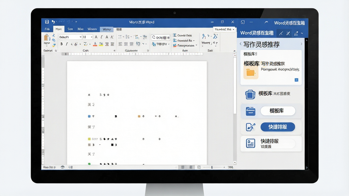349x196 pixels.
Task: Open the highlighted sixth ribbon tab
Action: click(107, 29)
